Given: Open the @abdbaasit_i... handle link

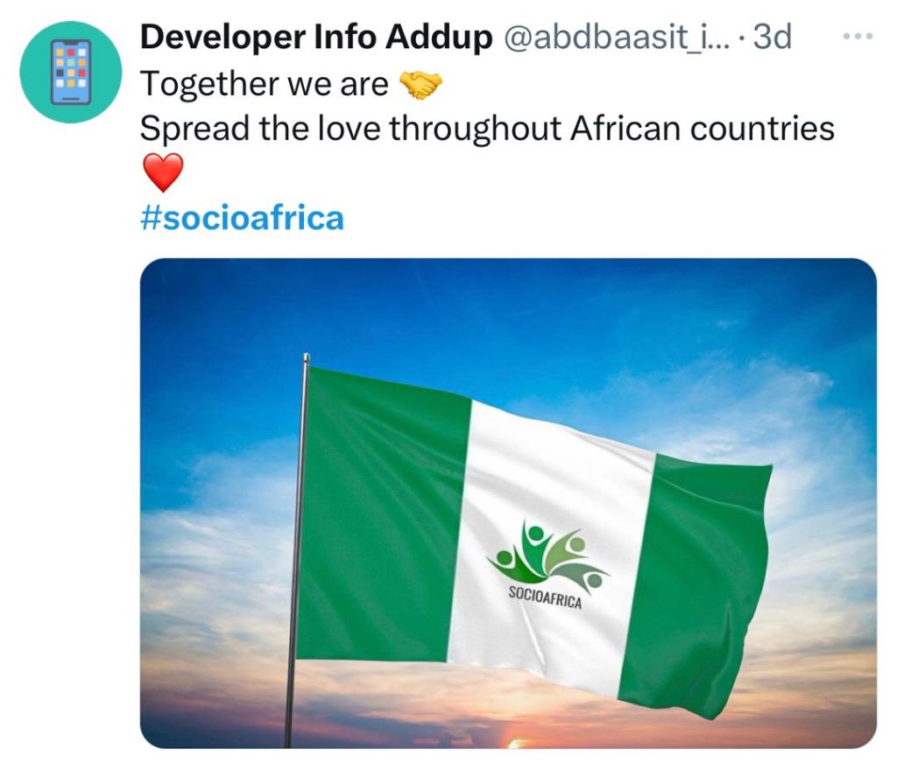Looking at the screenshot, I should pos(617,38).
